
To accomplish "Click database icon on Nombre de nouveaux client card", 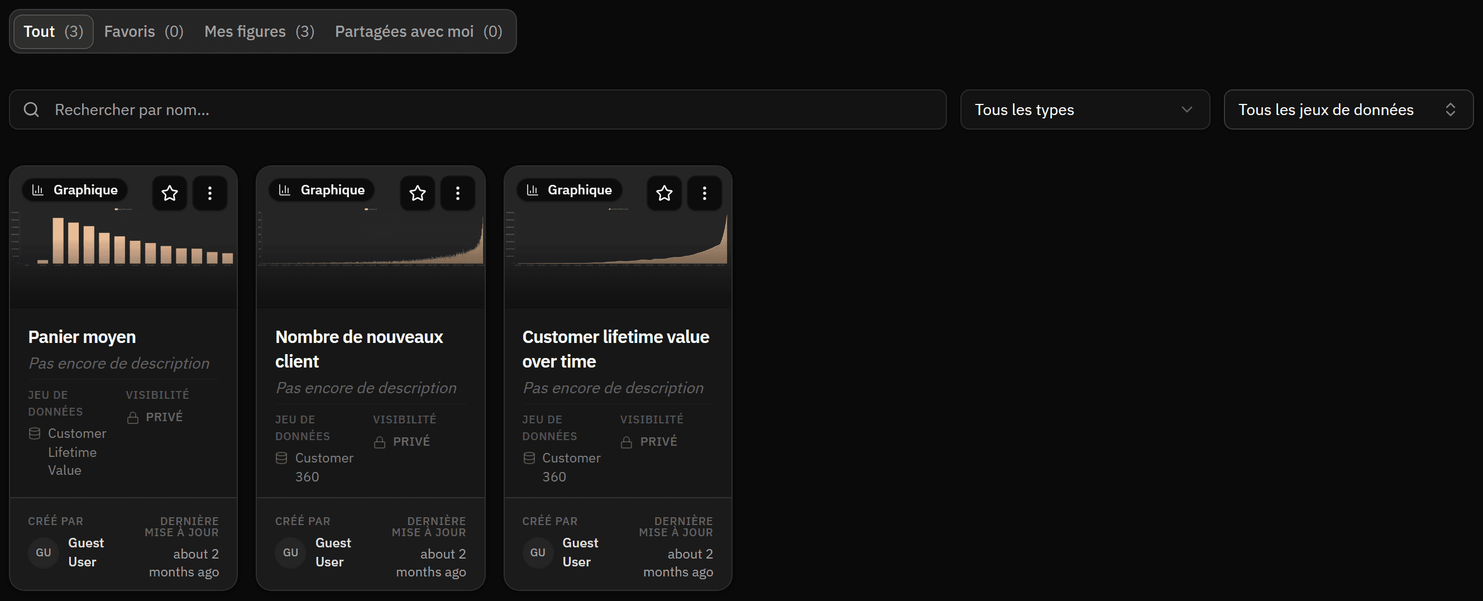I will pyautogui.click(x=281, y=458).
